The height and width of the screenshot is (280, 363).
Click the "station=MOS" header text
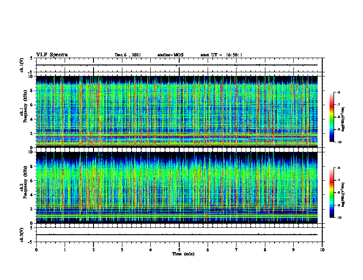[x=170, y=55]
